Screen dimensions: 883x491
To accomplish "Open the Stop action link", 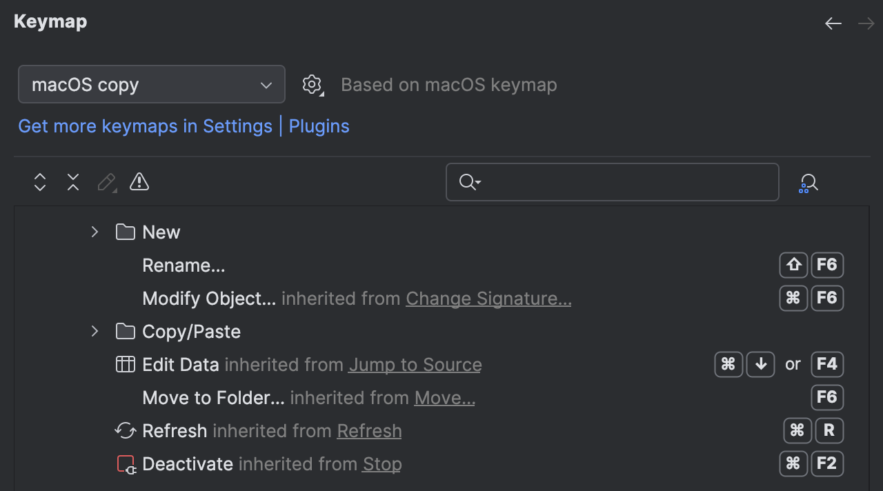I will pos(381,463).
